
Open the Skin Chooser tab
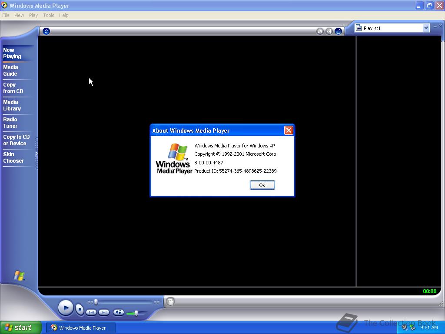[13, 157]
